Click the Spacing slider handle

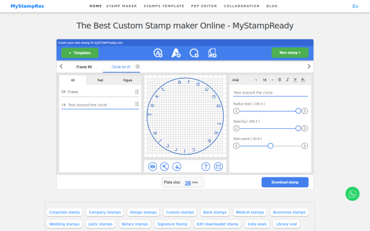(x=298, y=128)
